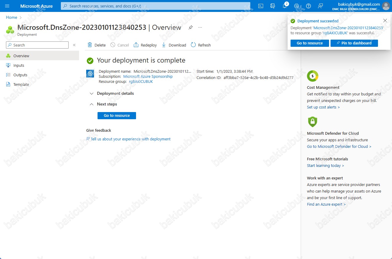Open the notifications bell
Screen dimensions: 392x259
point(285,6)
